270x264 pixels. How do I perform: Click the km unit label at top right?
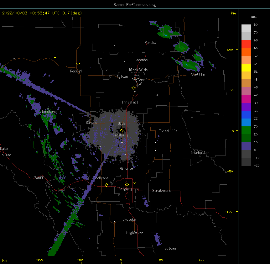pyautogui.click(x=233, y=13)
